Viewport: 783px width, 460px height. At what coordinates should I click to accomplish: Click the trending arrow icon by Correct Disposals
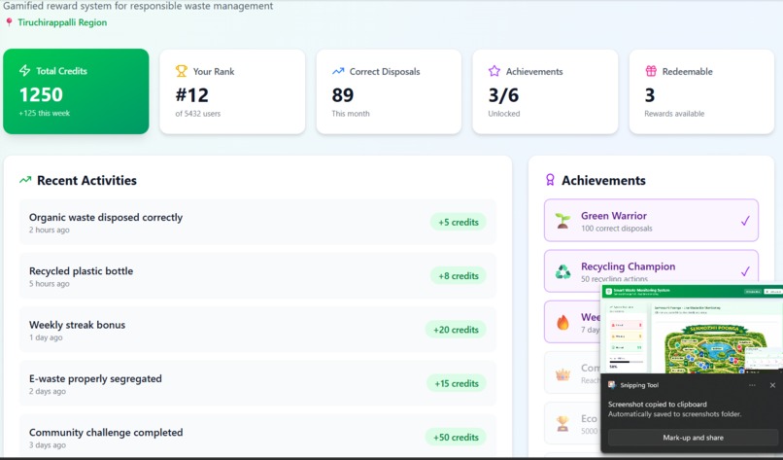pyautogui.click(x=338, y=71)
